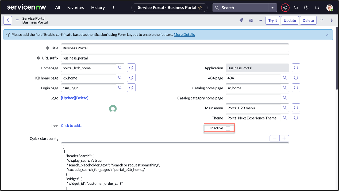Open the More Details link

pos(184,35)
